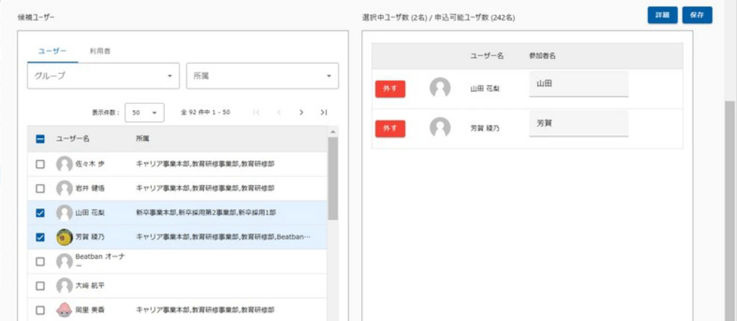Click Beatban オーナー avatar

pyautogui.click(x=65, y=262)
